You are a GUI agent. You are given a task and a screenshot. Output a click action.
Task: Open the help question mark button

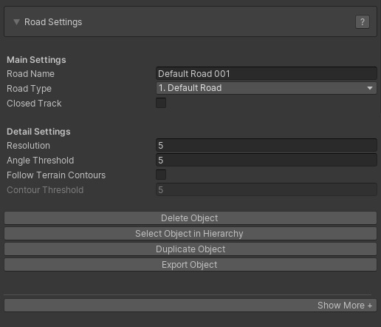(x=363, y=22)
